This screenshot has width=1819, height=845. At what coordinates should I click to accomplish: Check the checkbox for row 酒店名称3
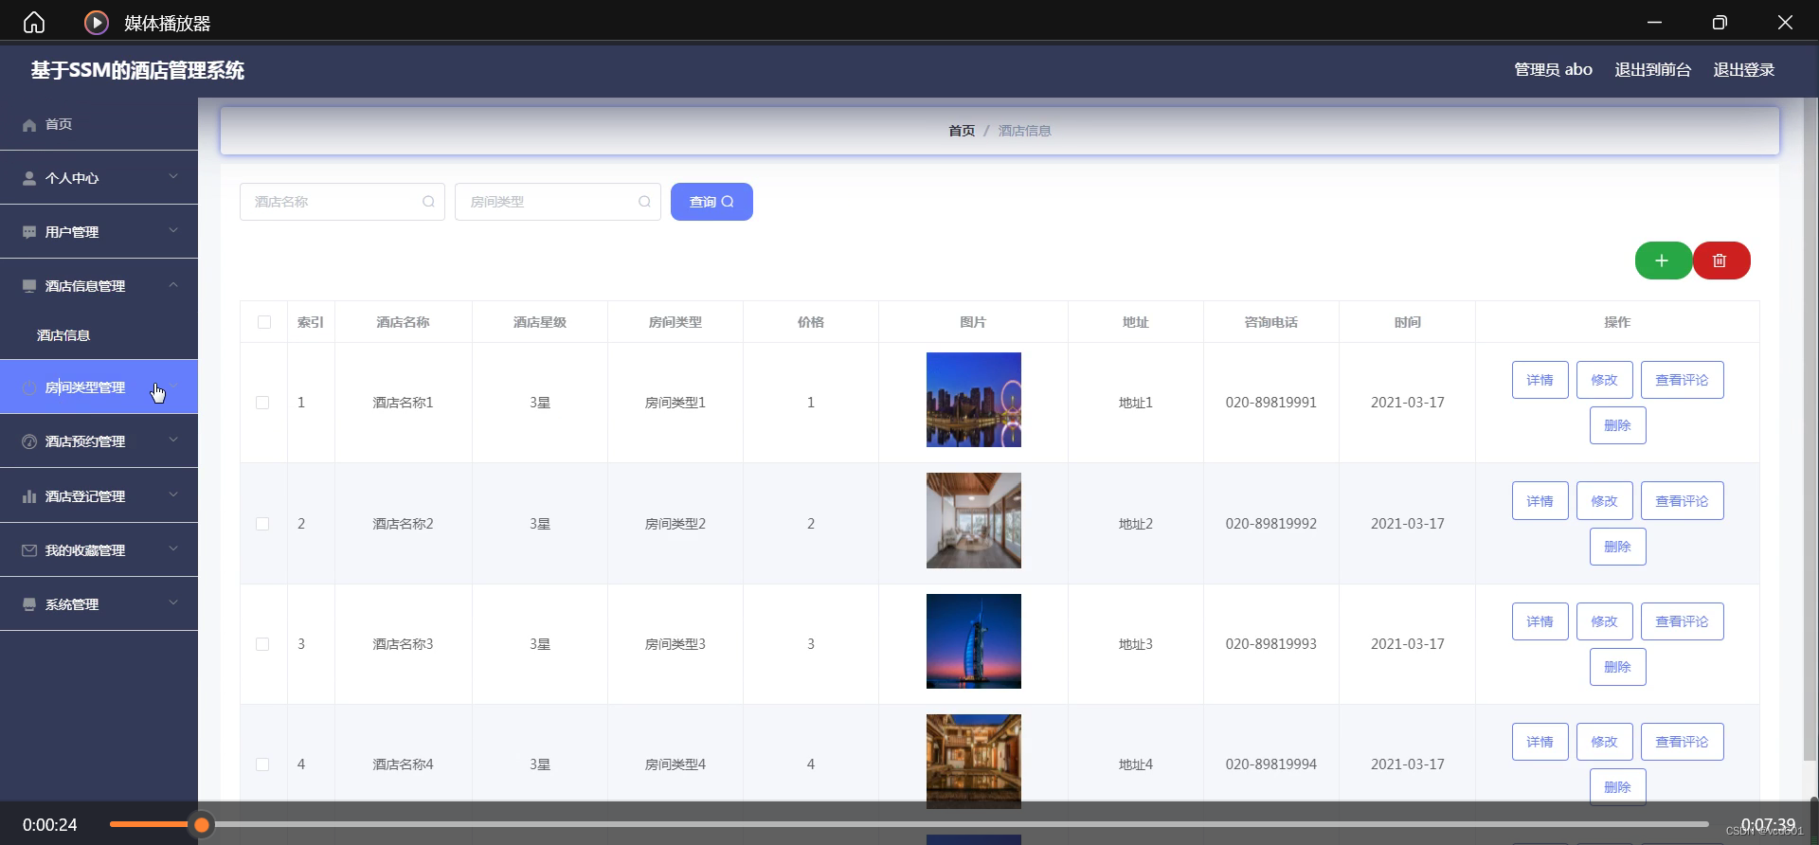pos(262,644)
